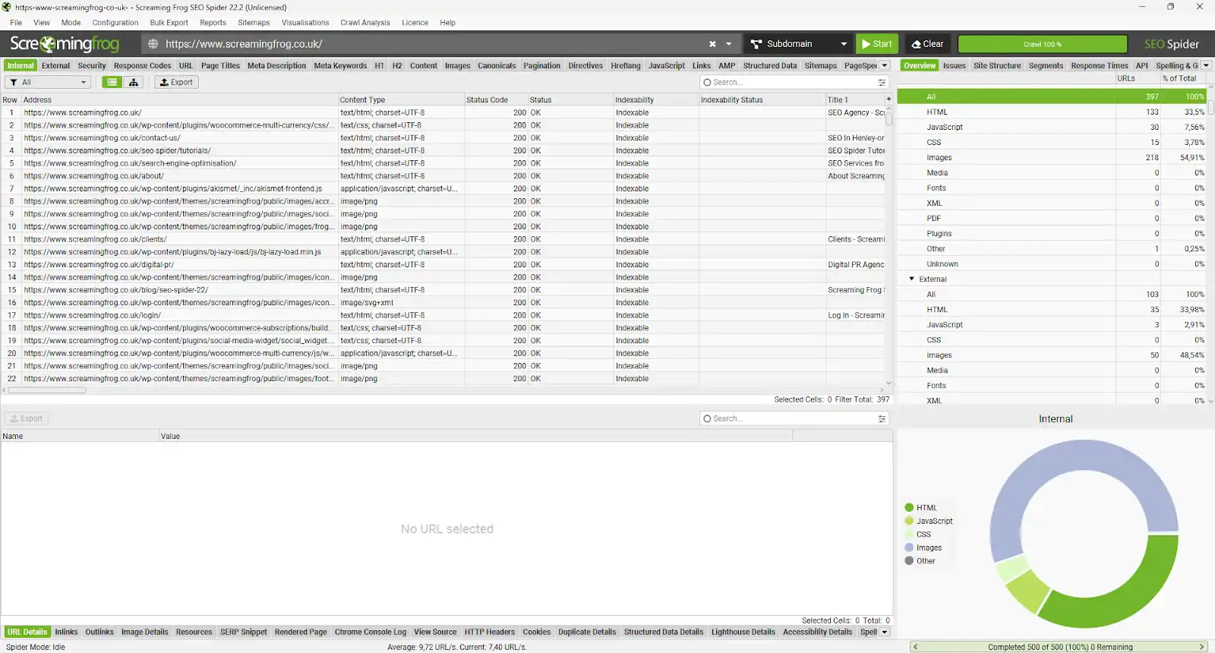Open search filter options in the lower search box

[x=882, y=418]
